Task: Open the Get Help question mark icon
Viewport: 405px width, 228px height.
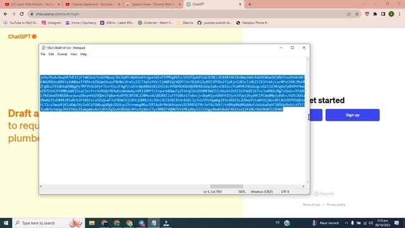Action: 287,223
